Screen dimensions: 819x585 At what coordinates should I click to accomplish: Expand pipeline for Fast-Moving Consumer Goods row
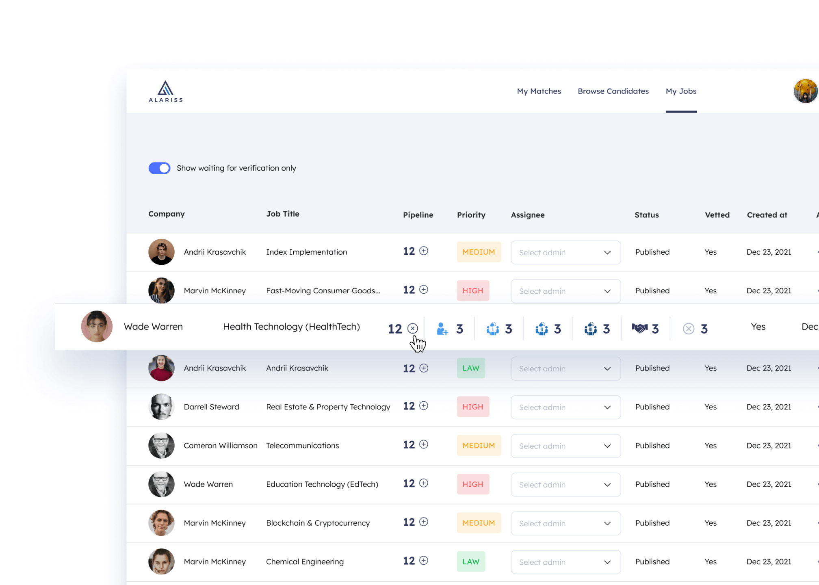point(424,290)
